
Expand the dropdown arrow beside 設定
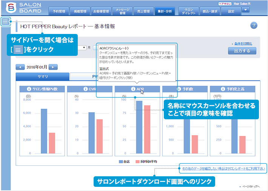coord(245,10)
